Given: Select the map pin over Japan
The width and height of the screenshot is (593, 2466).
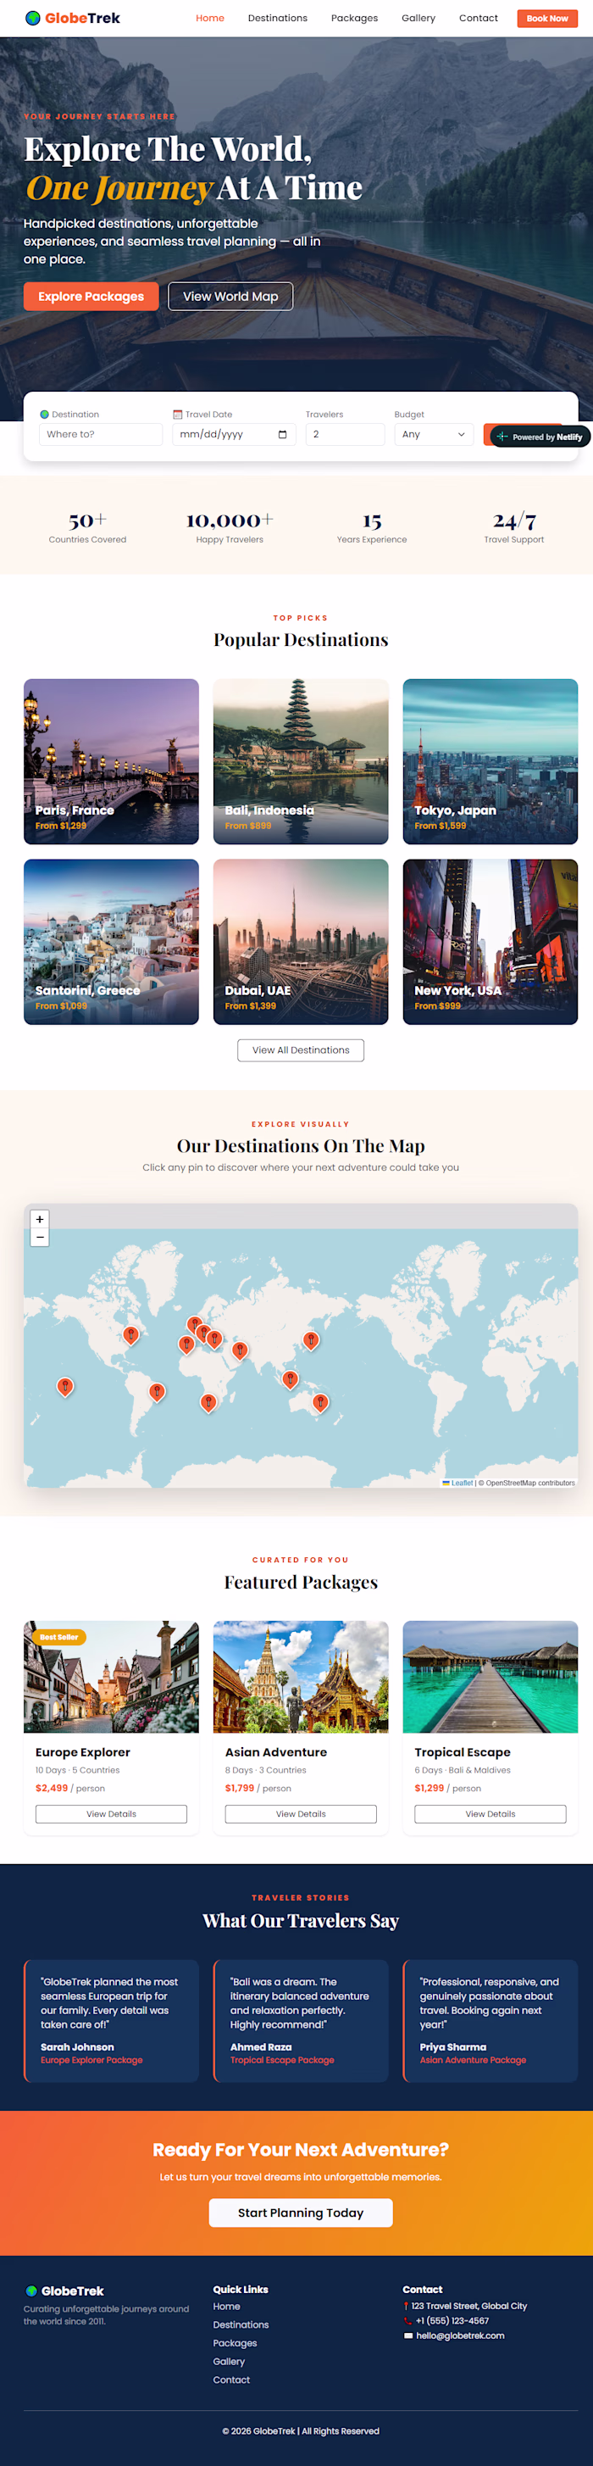Looking at the screenshot, I should (311, 1340).
